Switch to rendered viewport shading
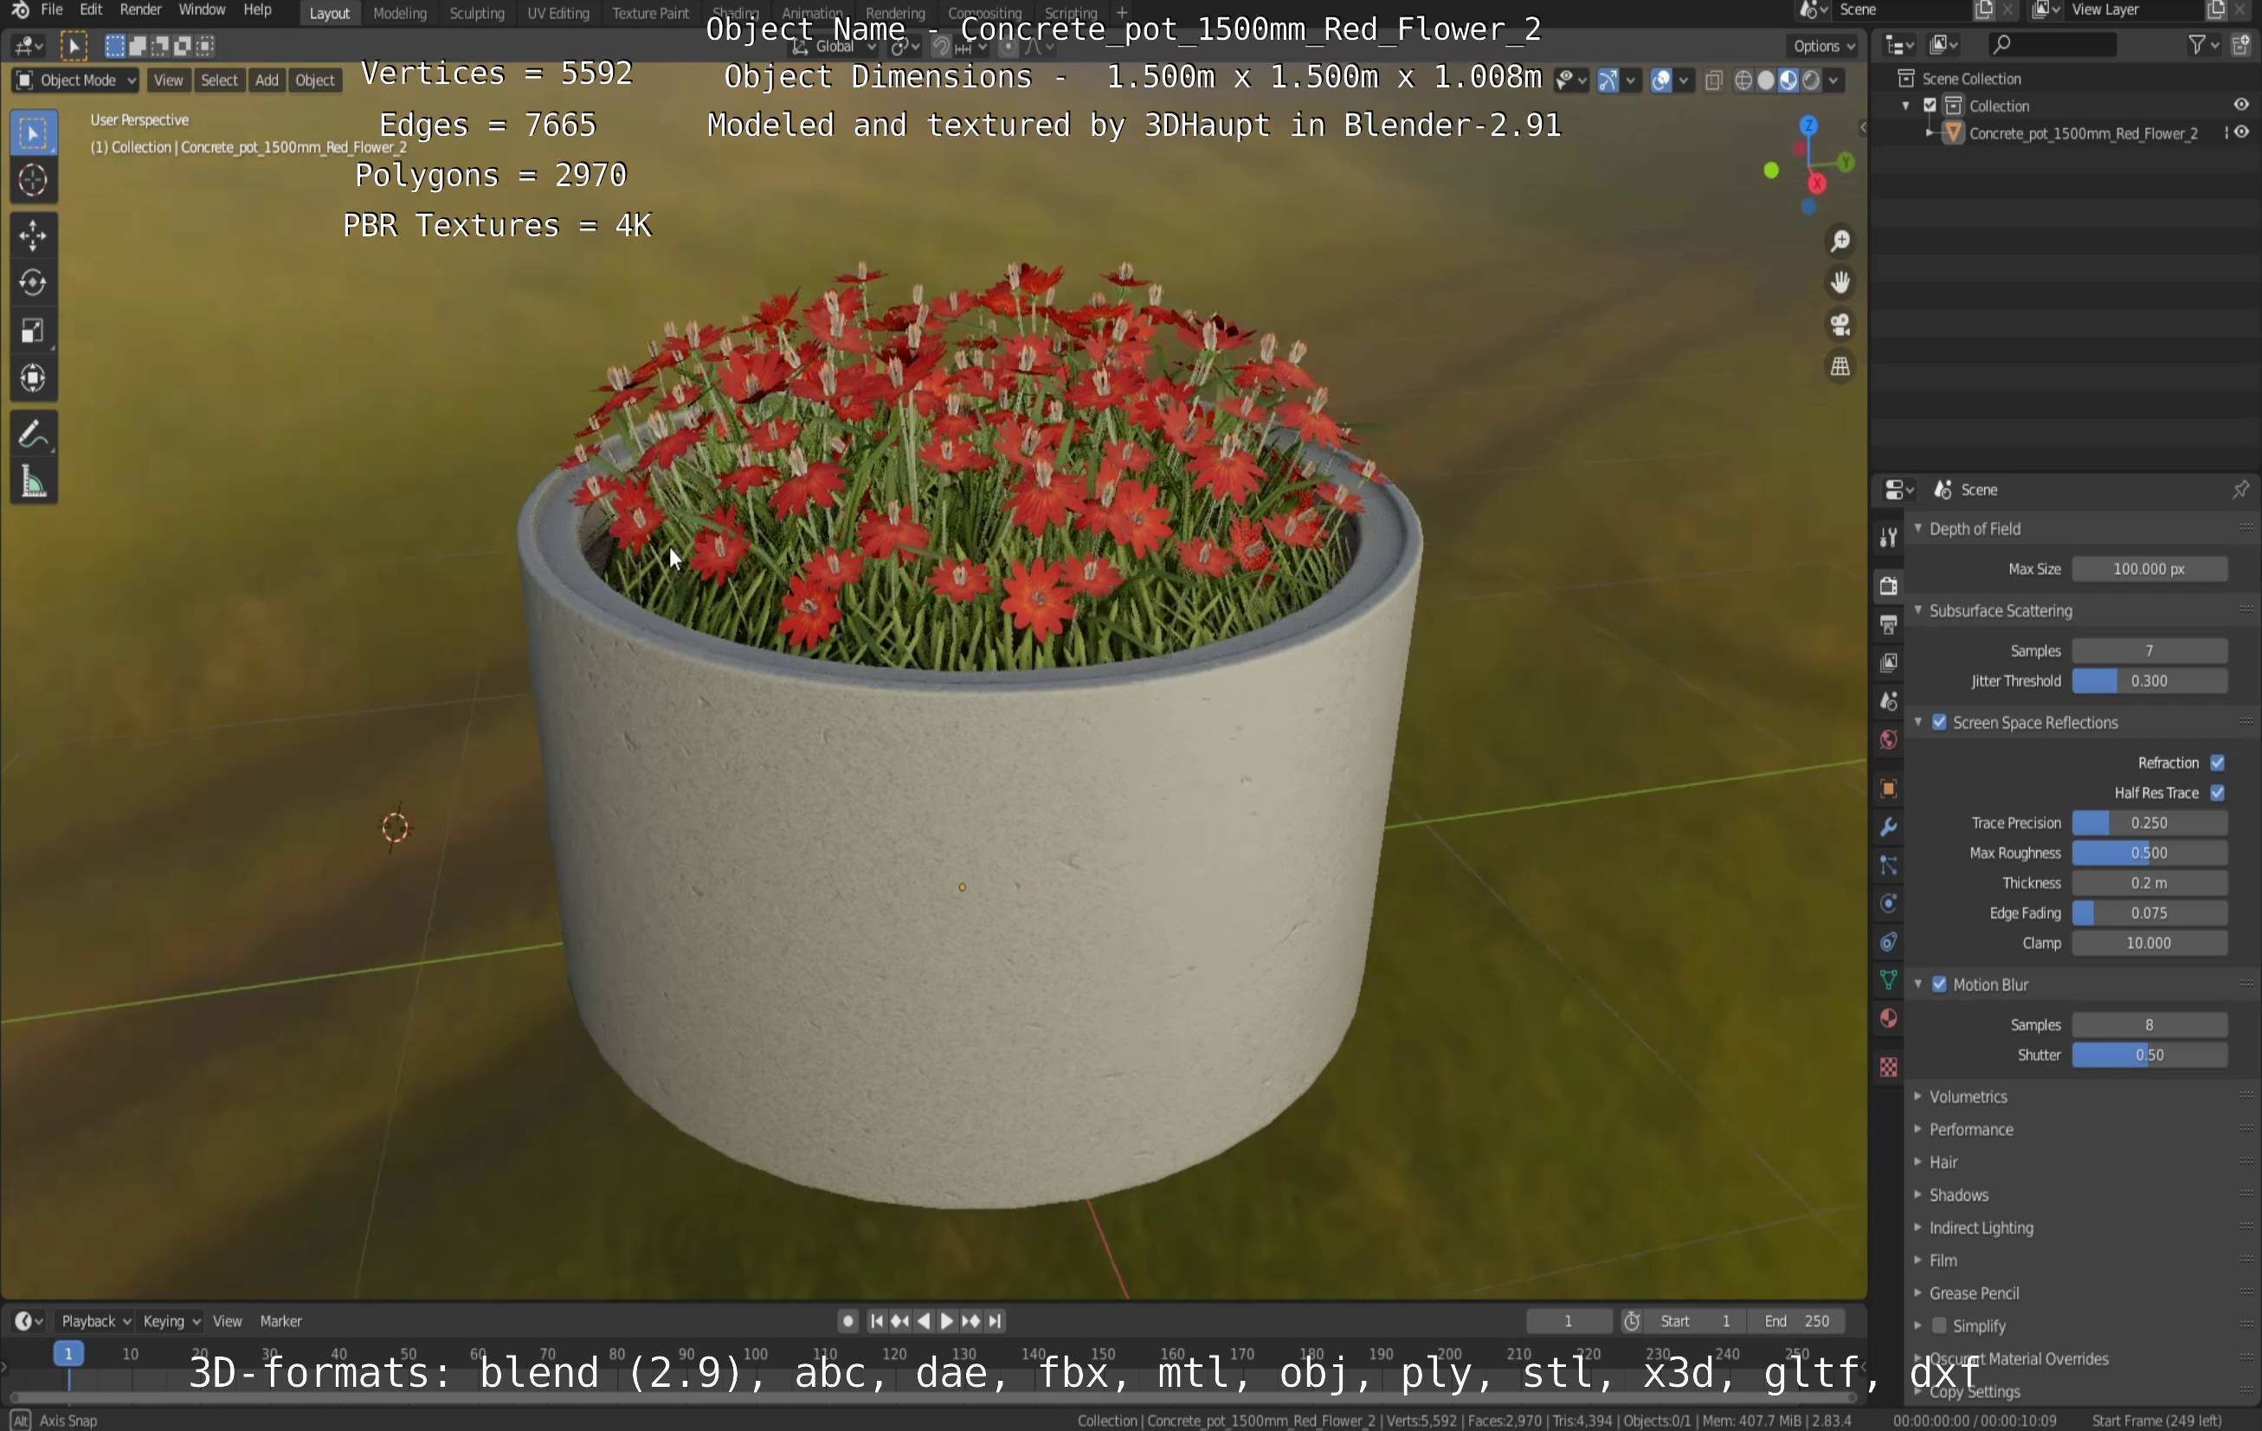The width and height of the screenshot is (2262, 1431). (1811, 80)
